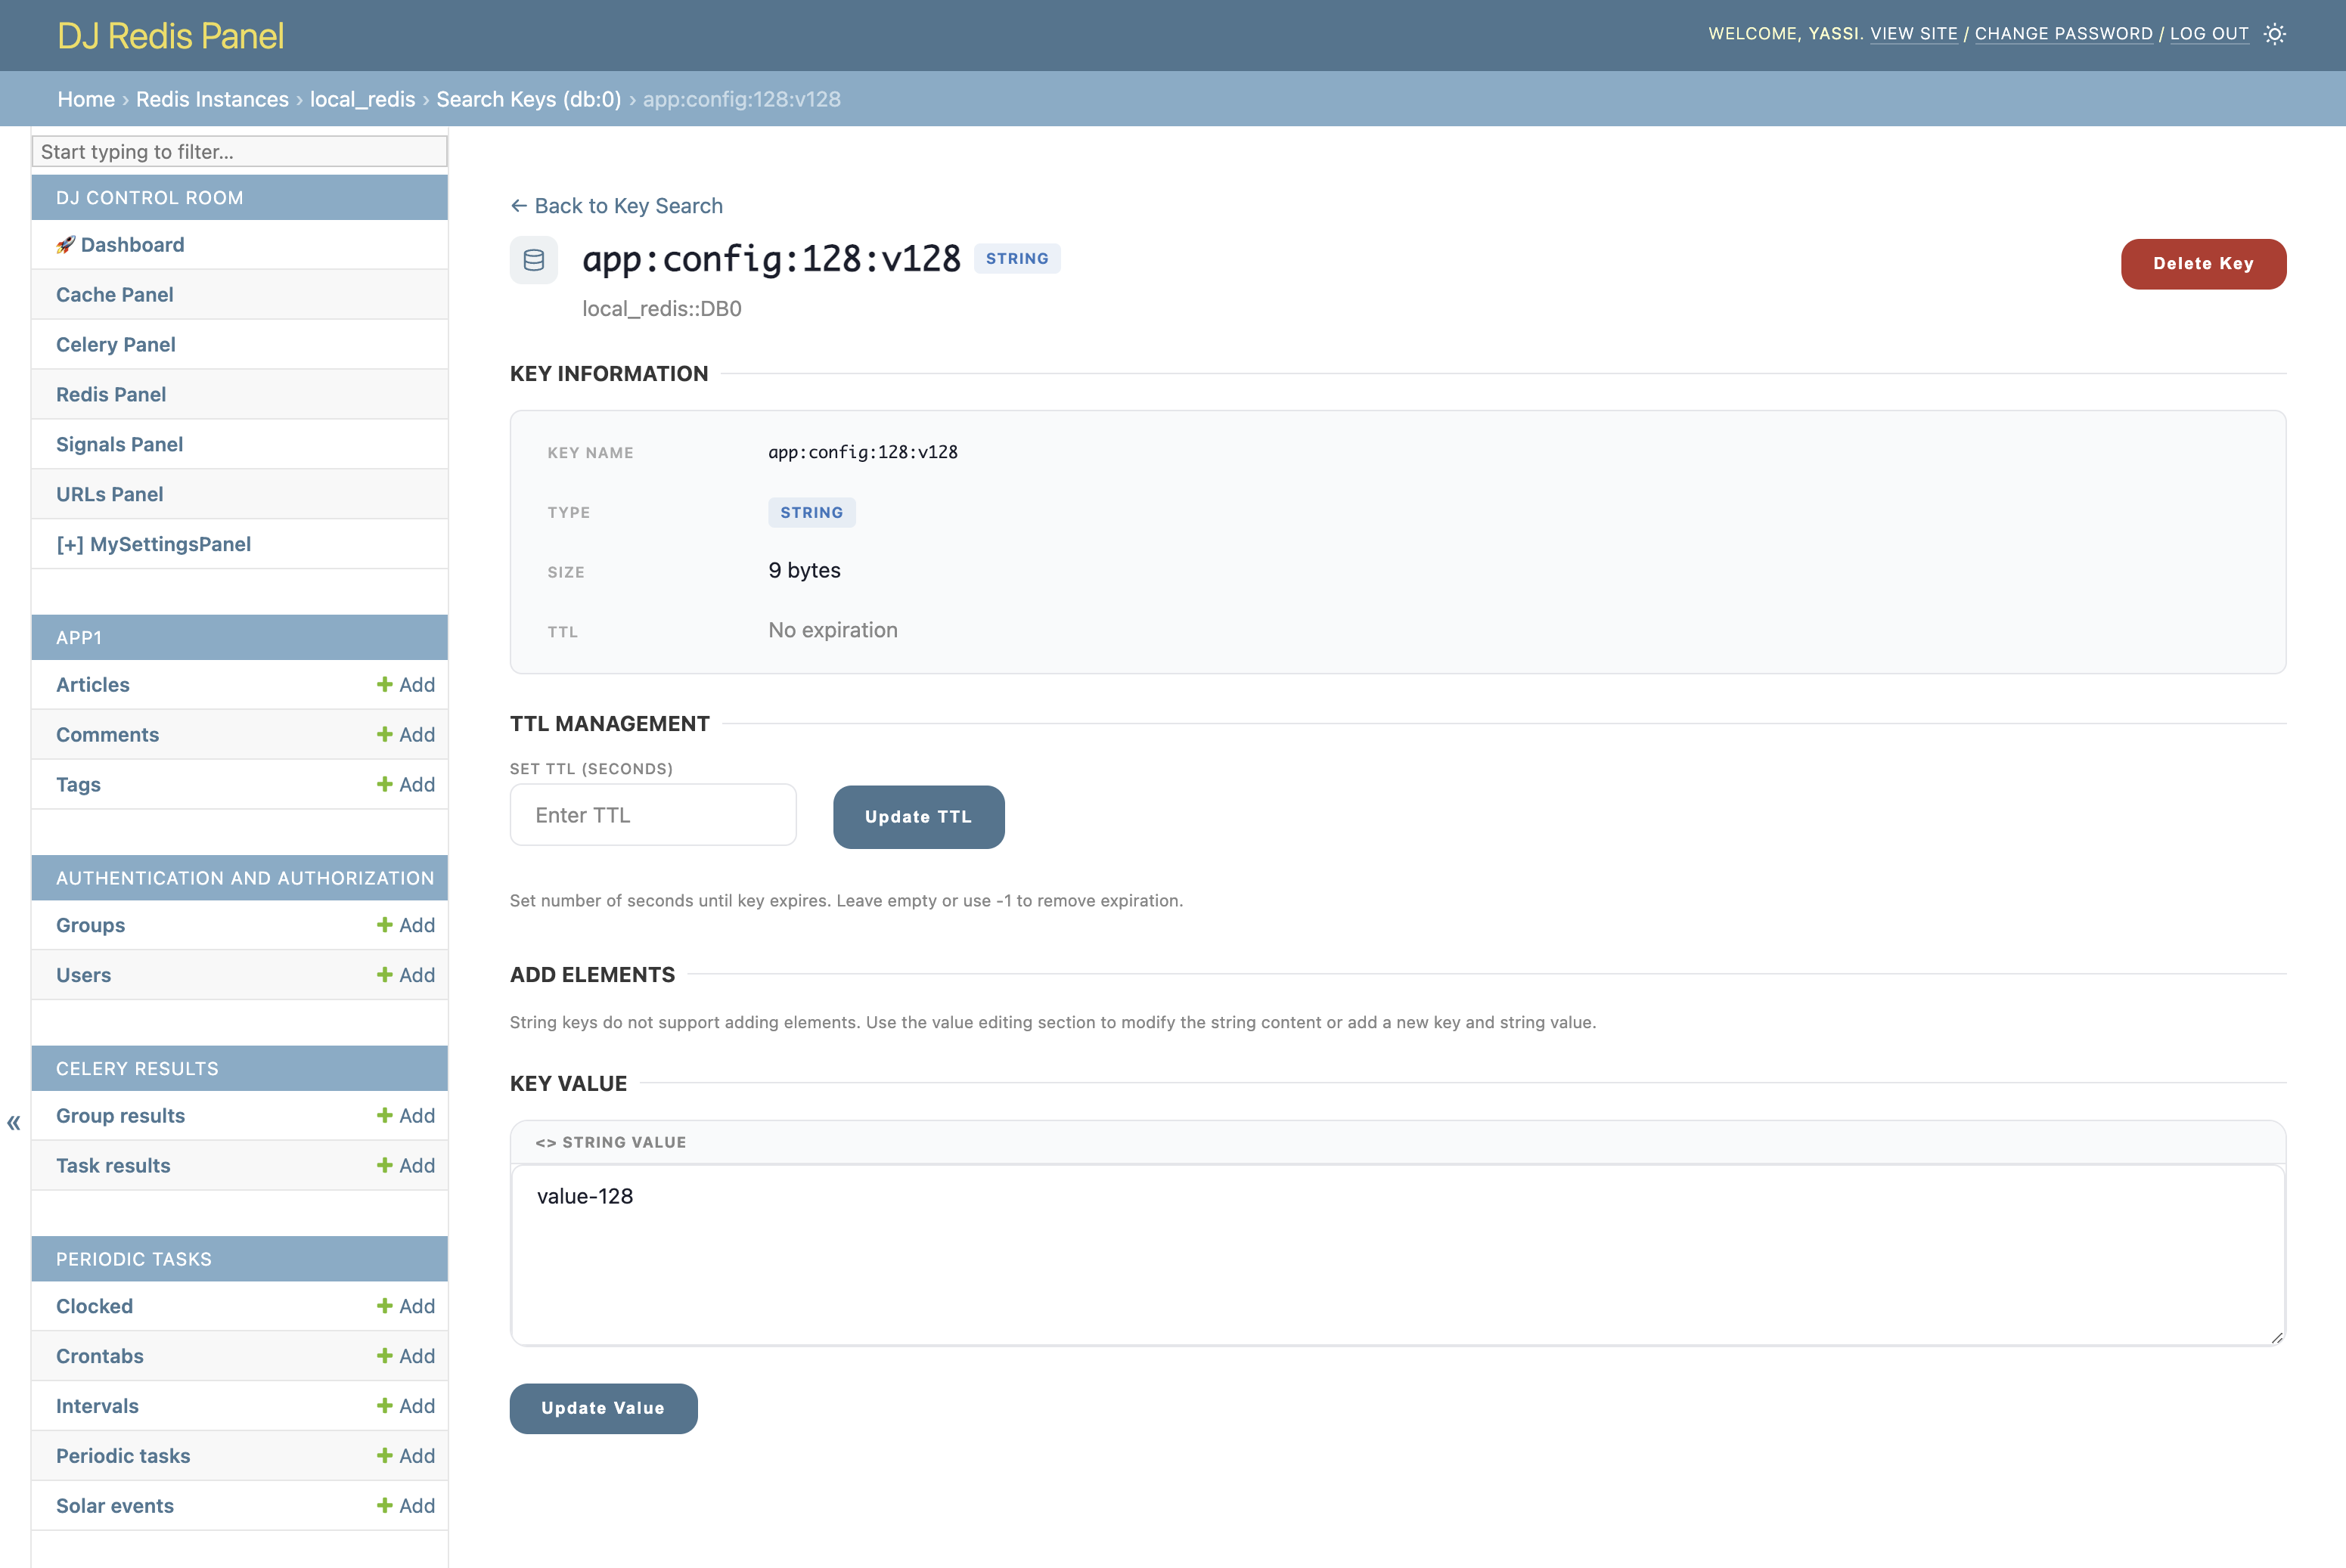Go to Home in the breadcrumb

click(86, 99)
